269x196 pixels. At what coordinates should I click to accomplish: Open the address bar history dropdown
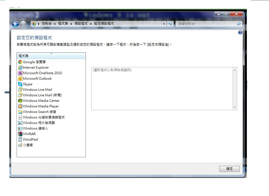pos(164,24)
